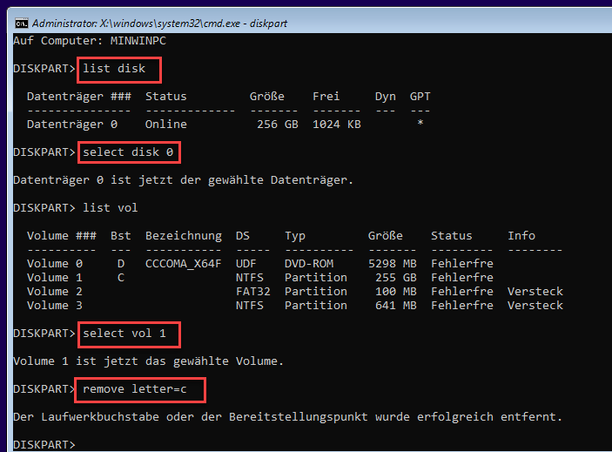
Task: Click the 'remove letter=c' command text
Action: pos(135,389)
